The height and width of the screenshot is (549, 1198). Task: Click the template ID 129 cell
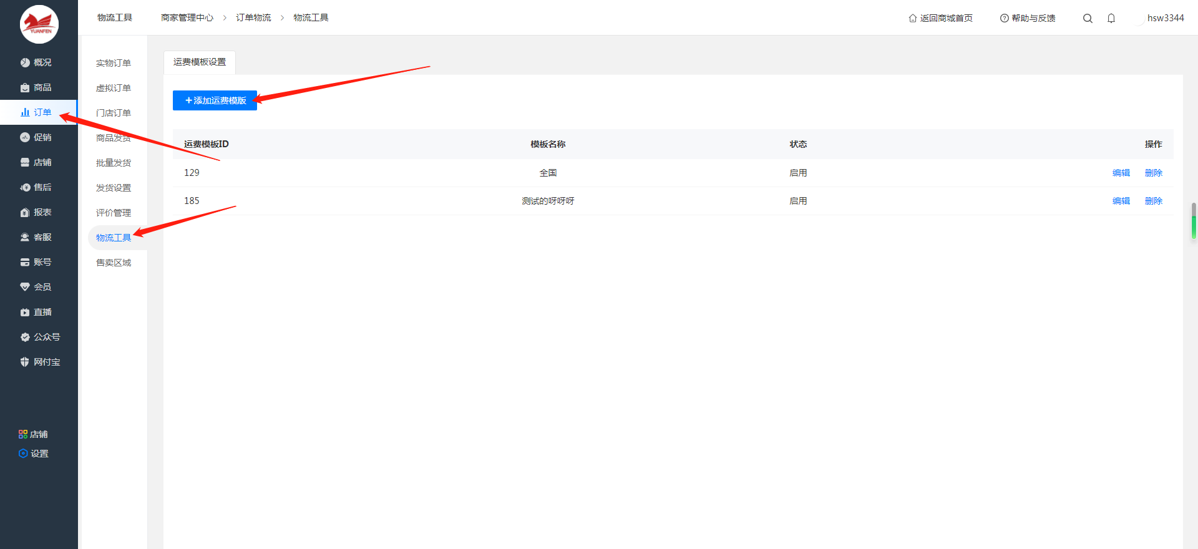(x=192, y=173)
